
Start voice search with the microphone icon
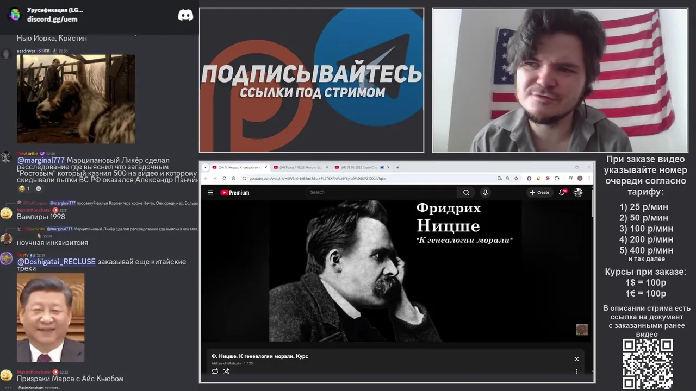485,192
